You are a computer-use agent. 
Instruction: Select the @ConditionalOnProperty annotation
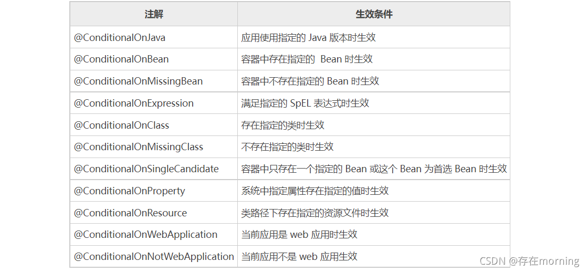click(x=130, y=191)
